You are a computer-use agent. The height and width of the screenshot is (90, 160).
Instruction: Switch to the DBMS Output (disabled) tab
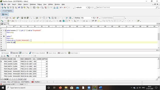tap(37, 53)
